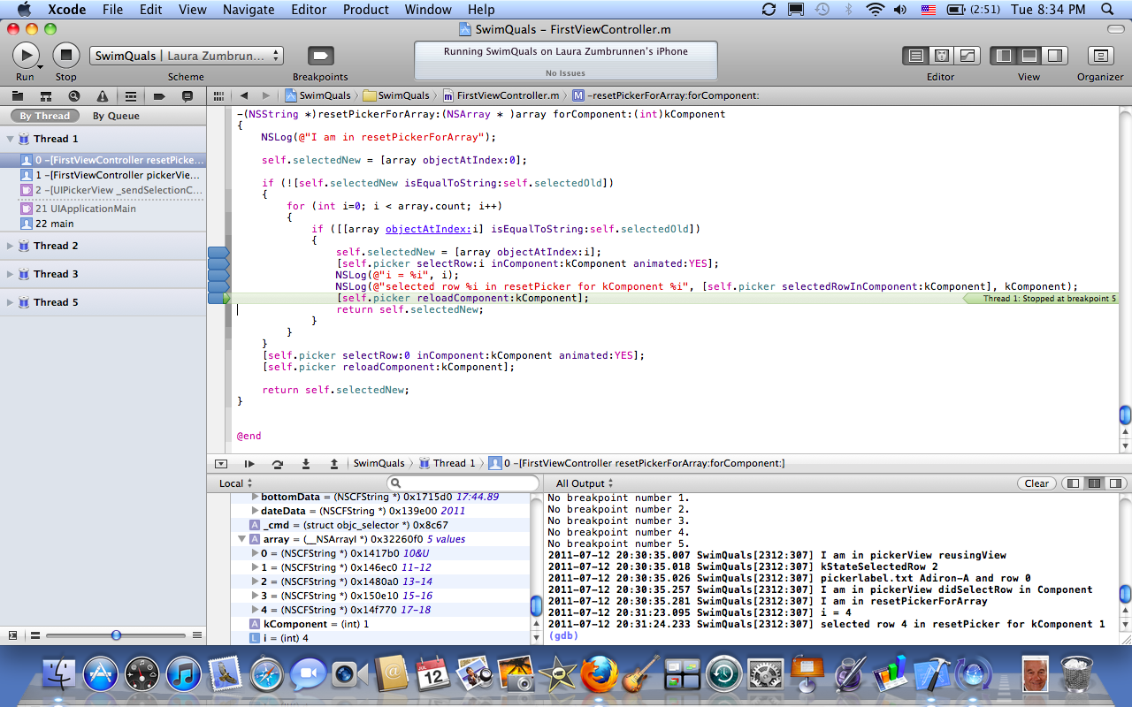This screenshot has height=707, width=1132.
Task: Click the Continue program execution button
Action: [x=249, y=463]
